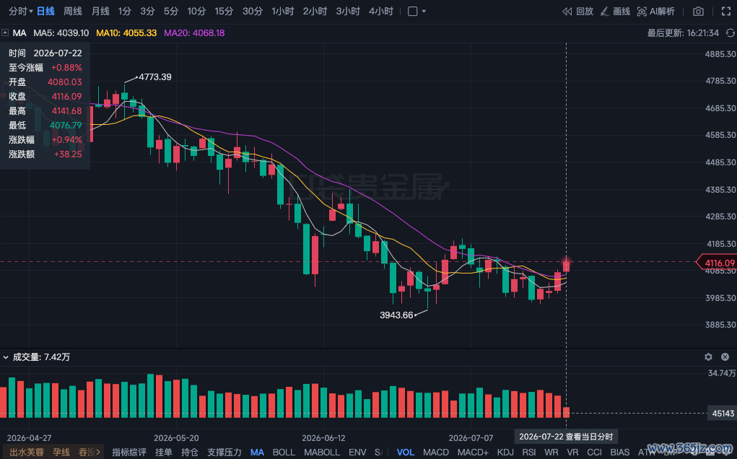Open volume panel settings gear
Screen dimensions: 737x459
click(x=708, y=357)
